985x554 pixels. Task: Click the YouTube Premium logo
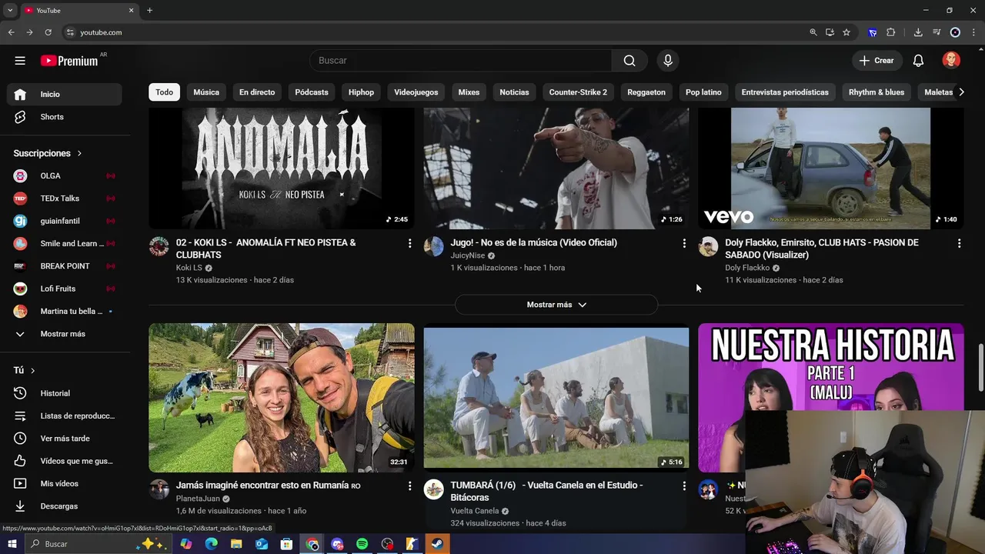(69, 61)
